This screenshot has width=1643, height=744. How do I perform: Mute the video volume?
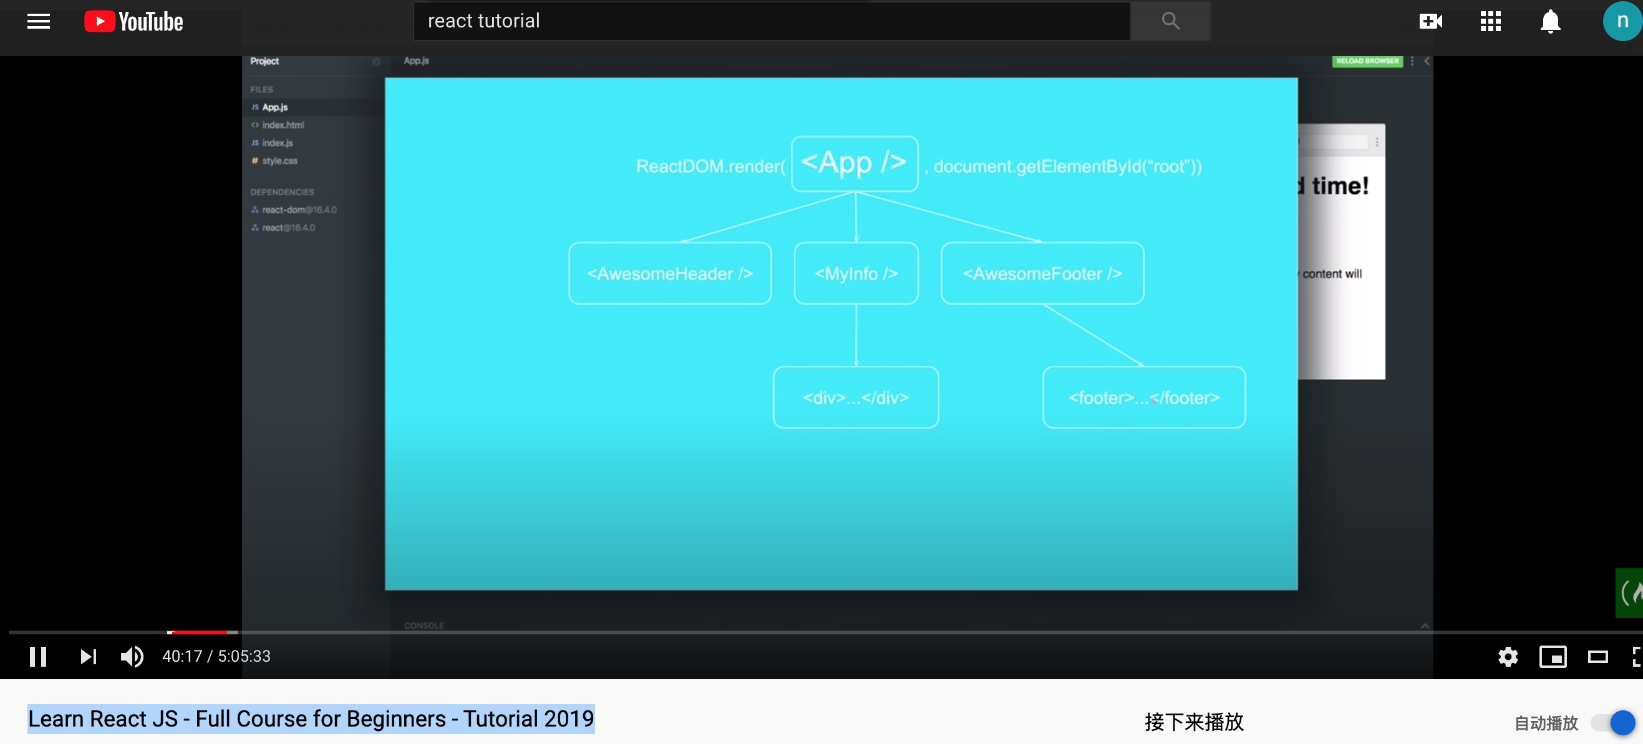132,656
